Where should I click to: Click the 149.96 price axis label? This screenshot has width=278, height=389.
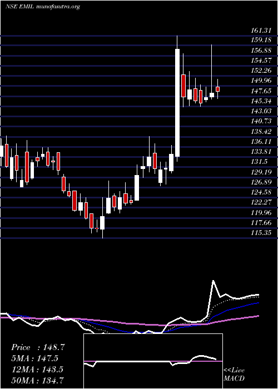261,81
